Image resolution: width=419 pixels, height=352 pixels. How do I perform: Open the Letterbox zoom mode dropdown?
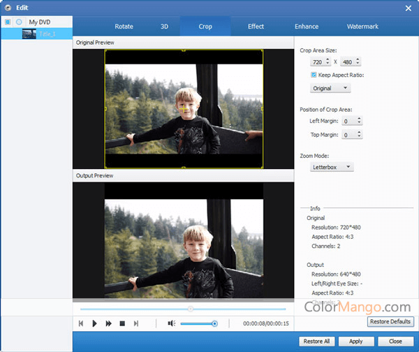[332, 167]
